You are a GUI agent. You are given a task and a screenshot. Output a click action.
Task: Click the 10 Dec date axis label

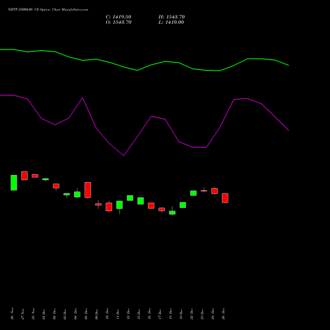pyautogui.click(x=107, y=313)
